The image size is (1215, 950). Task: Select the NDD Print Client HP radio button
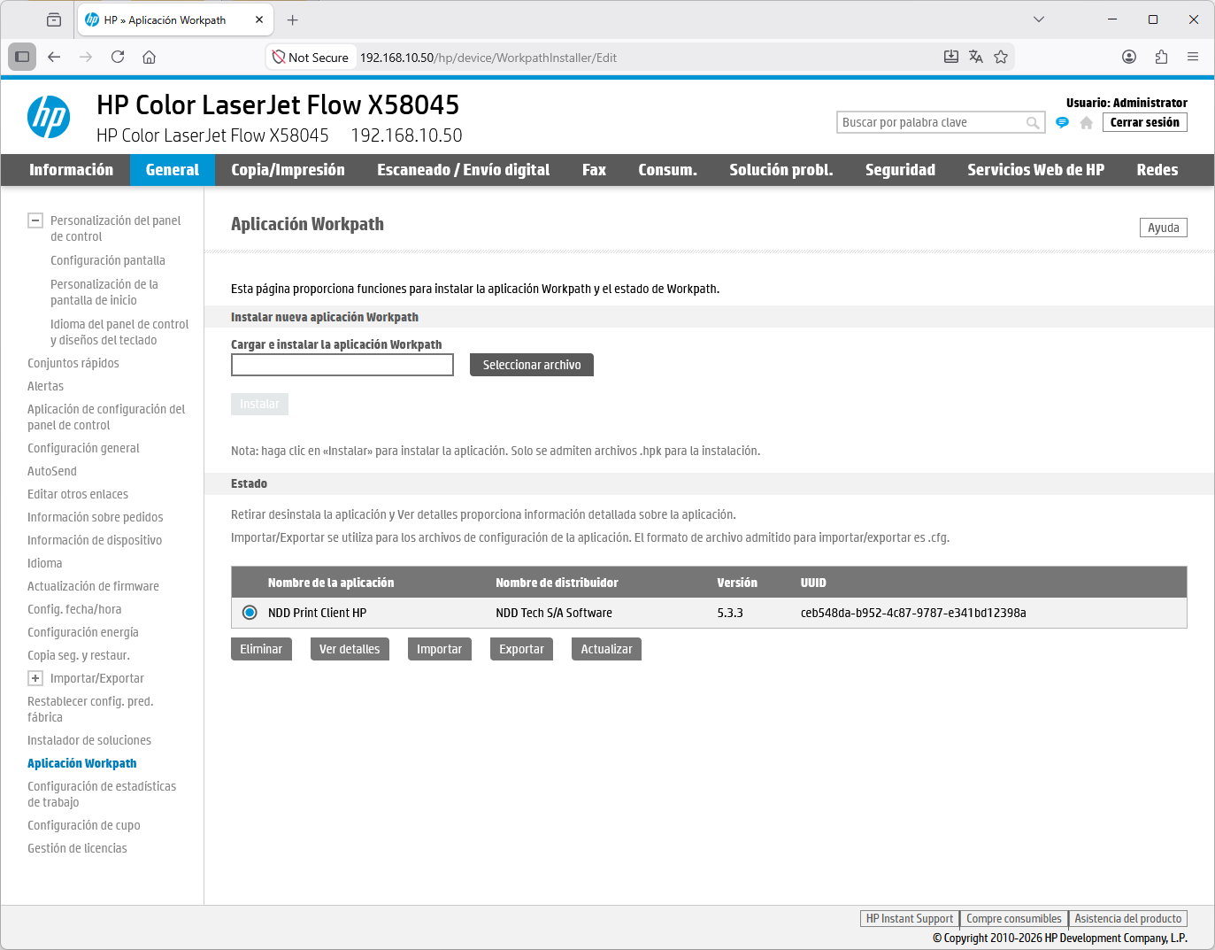coord(250,613)
